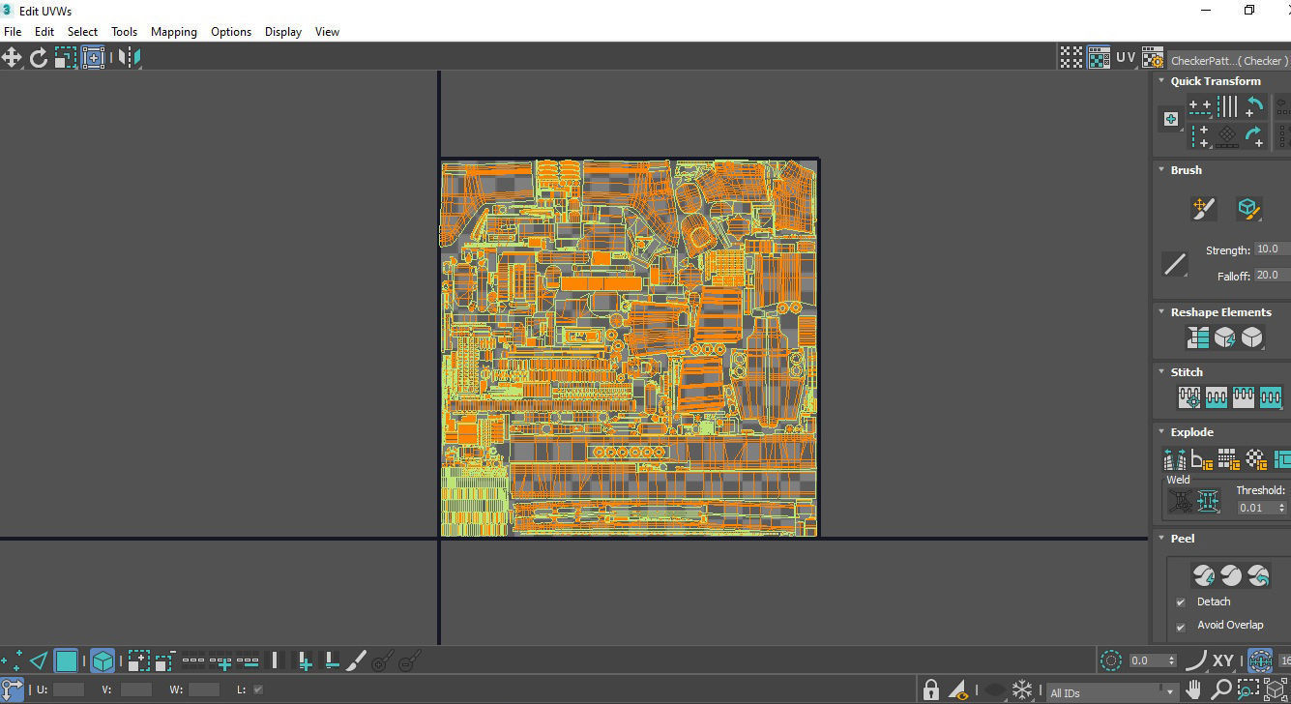Image resolution: width=1291 pixels, height=704 pixels.
Task: Open the Edit menu
Action: [x=44, y=32]
